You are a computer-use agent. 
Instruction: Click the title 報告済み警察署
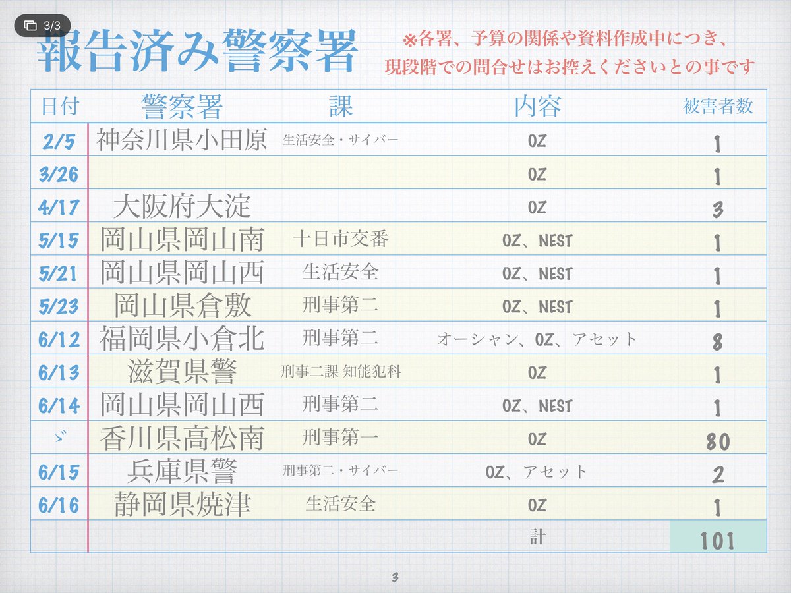[x=198, y=52]
